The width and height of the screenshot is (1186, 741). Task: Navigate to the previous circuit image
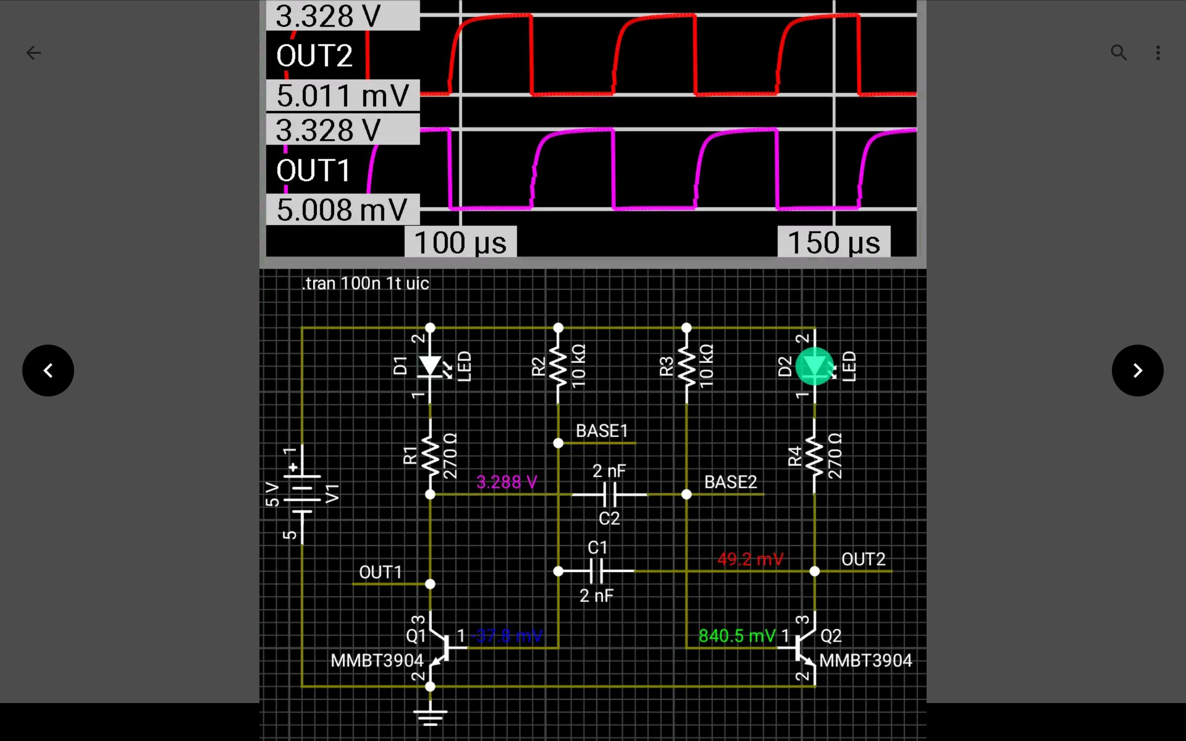point(48,370)
